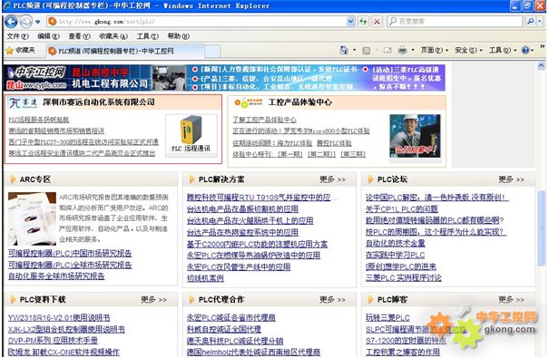549x358 pixels.
Task: Click the scrollbar up arrow
Action: tap(542, 65)
